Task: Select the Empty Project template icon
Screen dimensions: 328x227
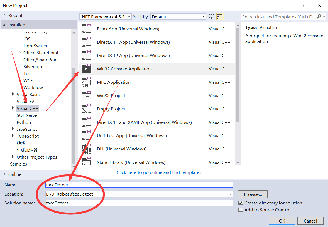Action: (87, 109)
